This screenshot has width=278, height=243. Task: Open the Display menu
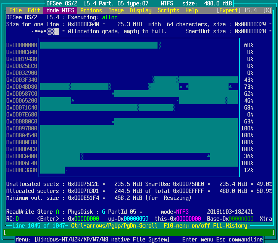141,10
